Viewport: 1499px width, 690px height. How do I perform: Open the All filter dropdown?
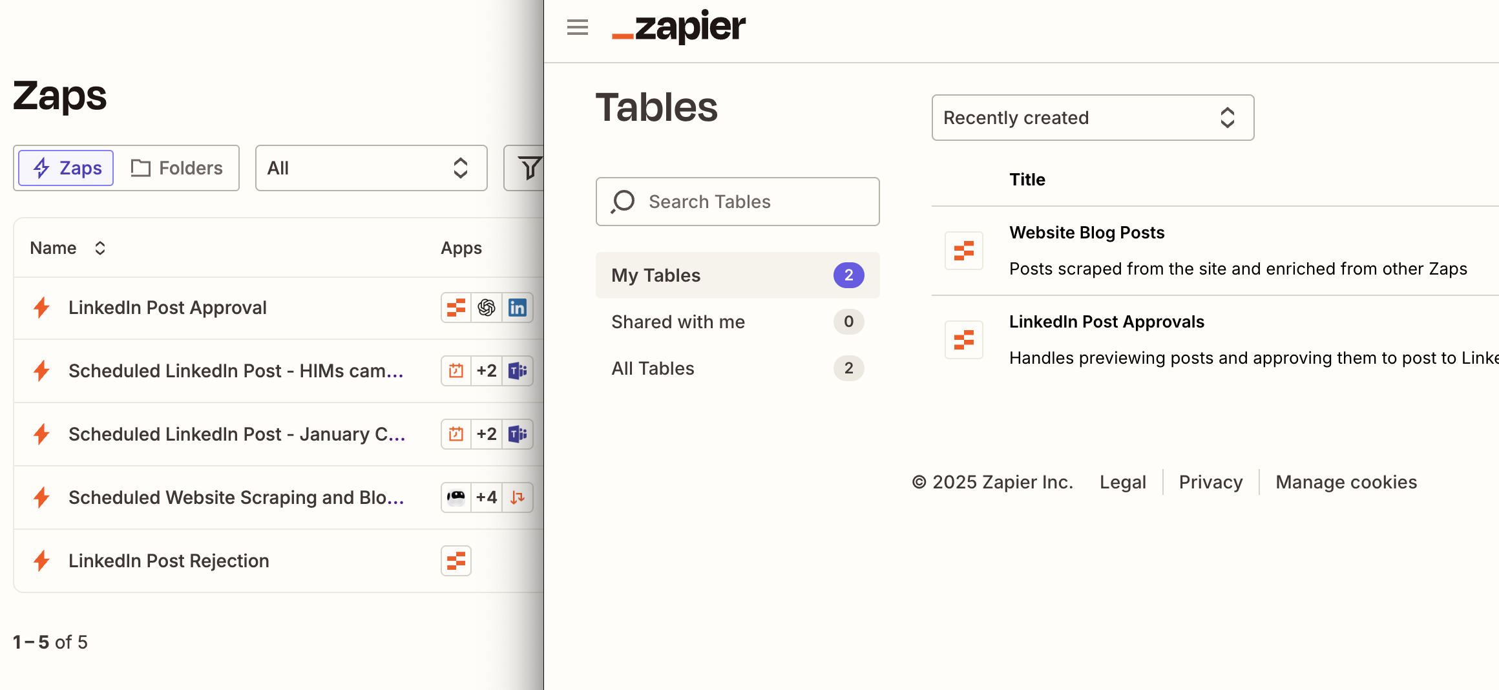pos(371,168)
